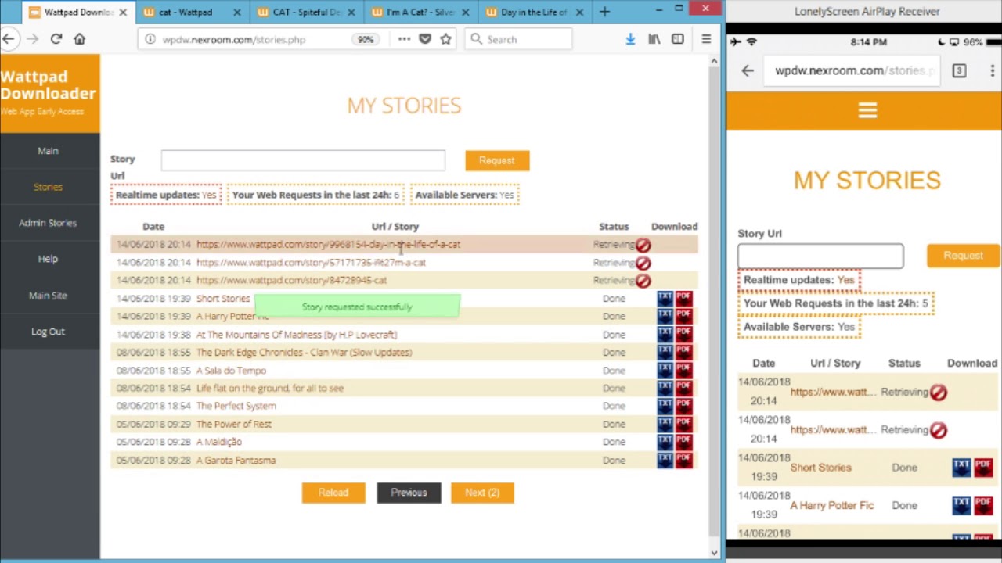Download A Harry Potter Fic TXT mobile
This screenshot has width=1002, height=563.
click(961, 504)
